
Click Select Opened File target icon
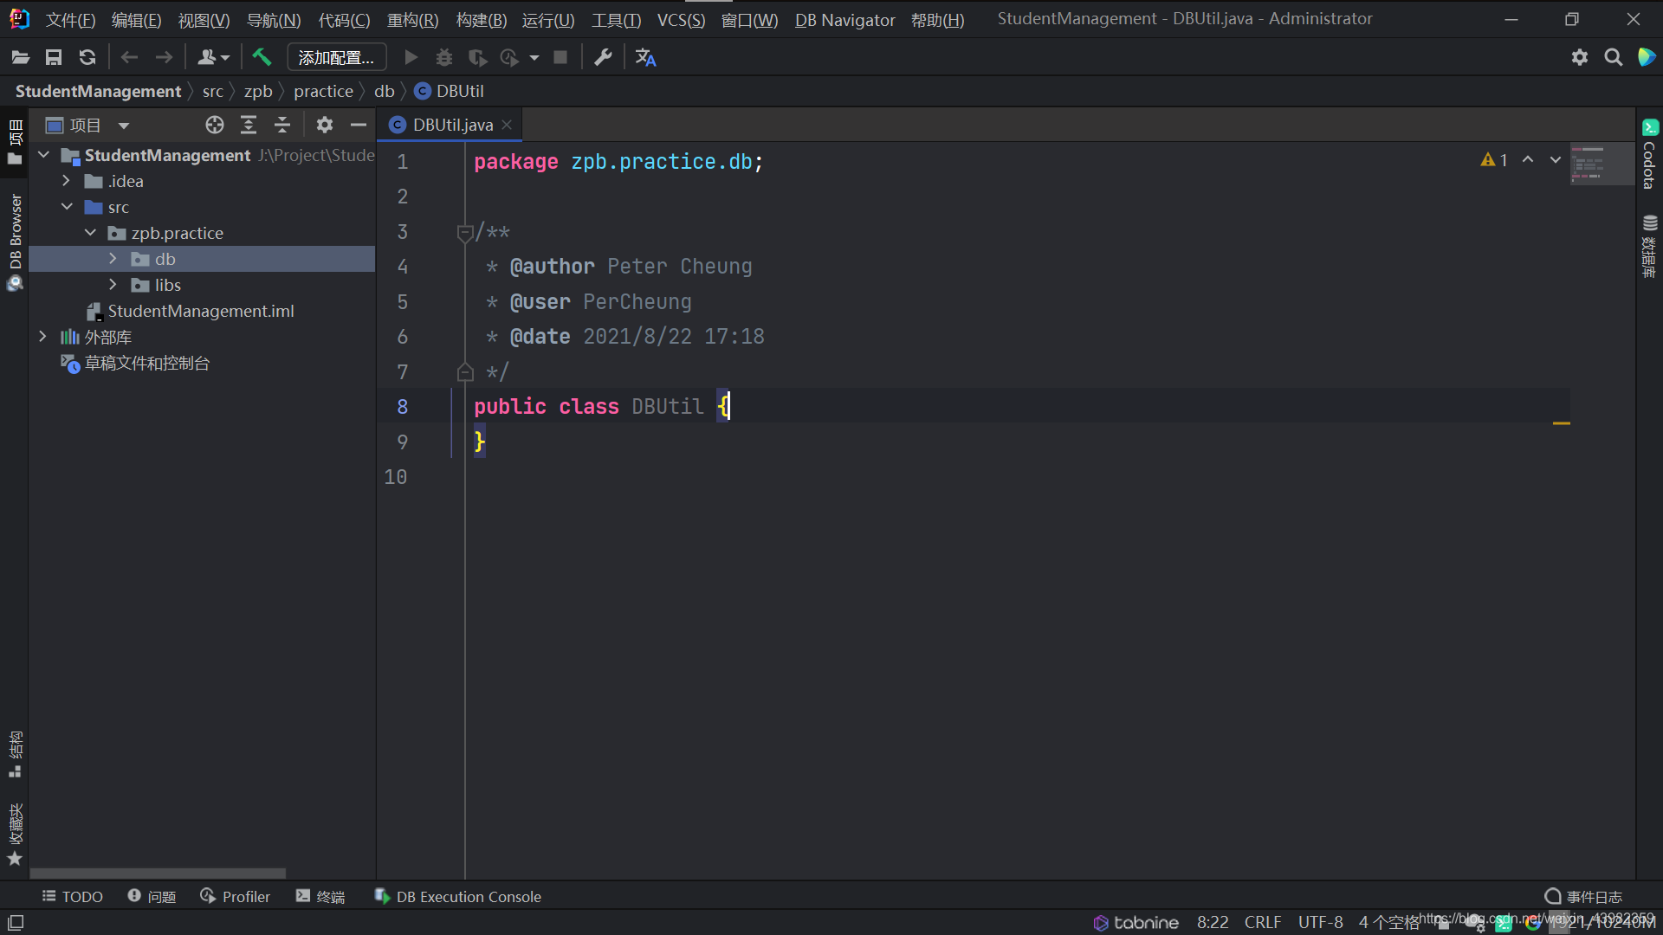pos(215,125)
